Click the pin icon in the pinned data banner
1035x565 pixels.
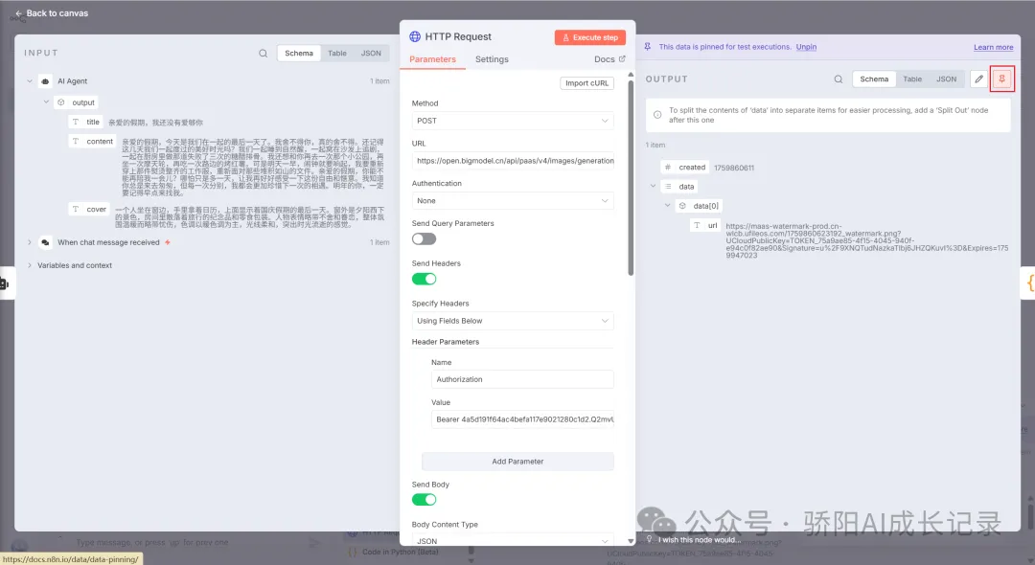[x=648, y=46]
